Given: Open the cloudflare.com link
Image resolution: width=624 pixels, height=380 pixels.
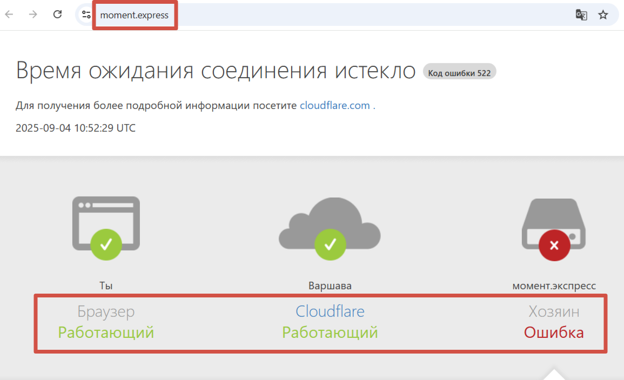Looking at the screenshot, I should (334, 105).
